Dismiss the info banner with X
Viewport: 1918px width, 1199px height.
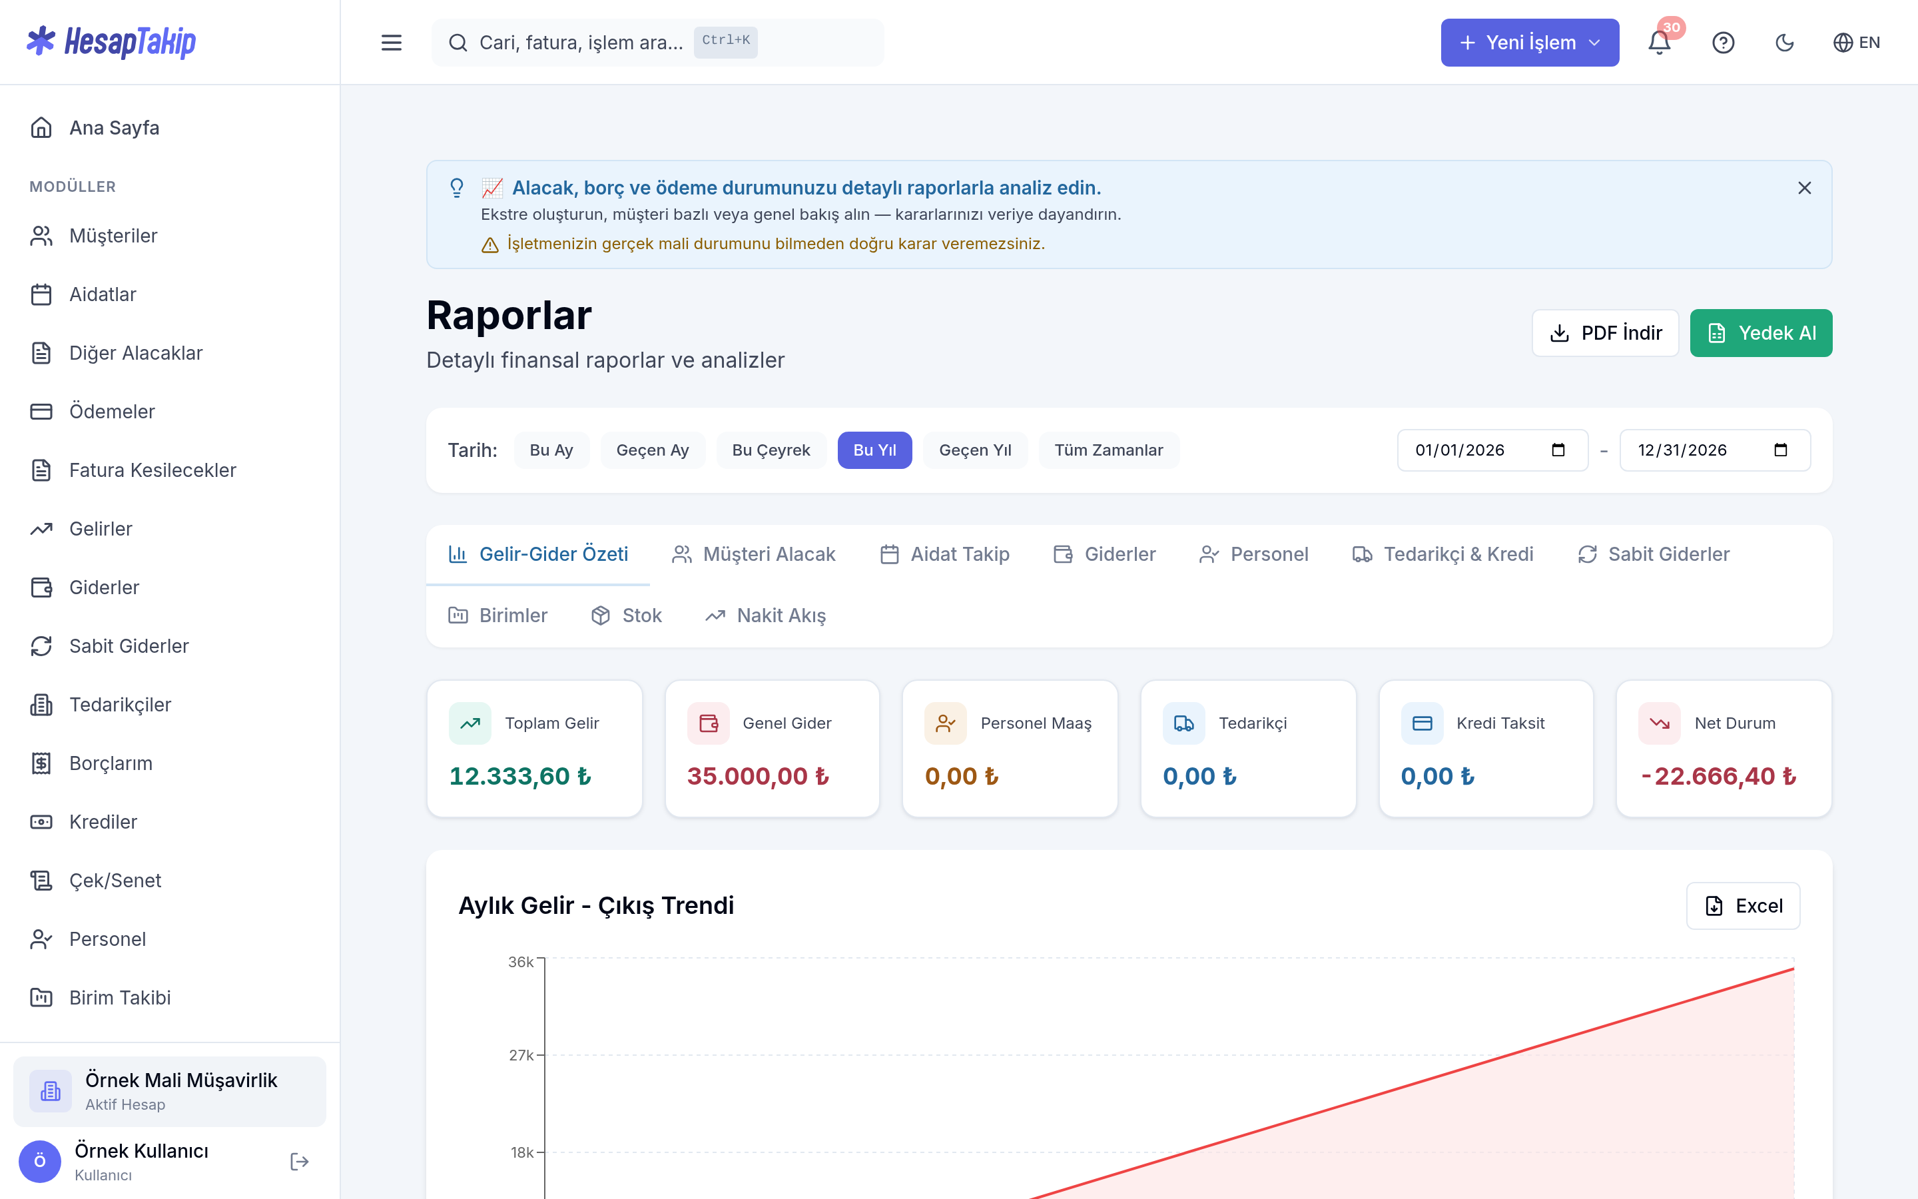[1805, 188]
